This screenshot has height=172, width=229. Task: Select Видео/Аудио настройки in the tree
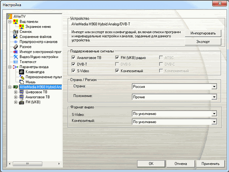click(39, 57)
